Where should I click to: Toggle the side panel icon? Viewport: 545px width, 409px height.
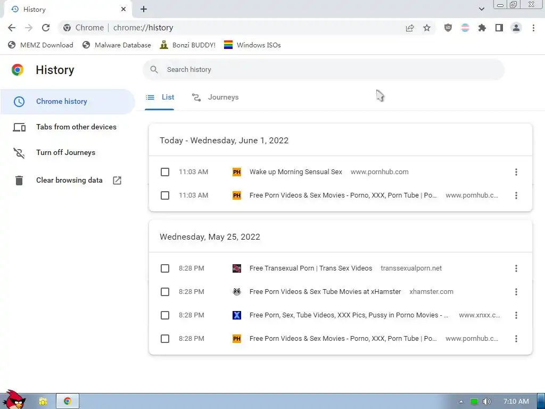click(x=499, y=28)
